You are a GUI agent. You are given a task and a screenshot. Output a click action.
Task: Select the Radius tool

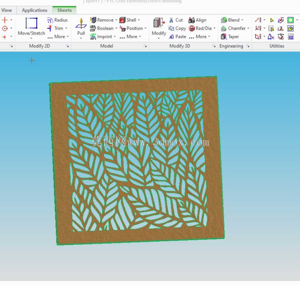coord(57,20)
